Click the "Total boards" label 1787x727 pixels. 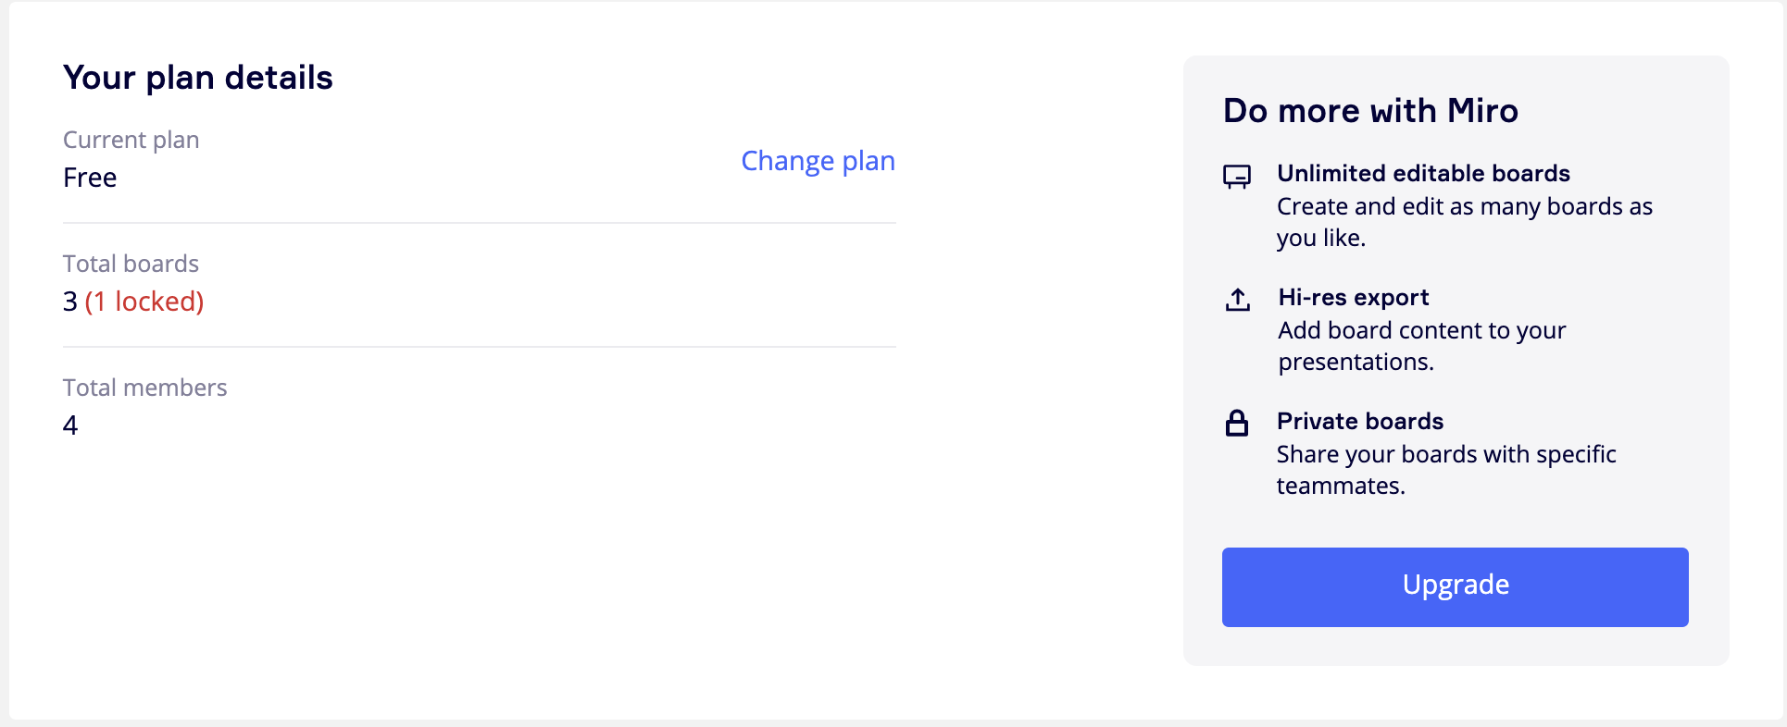click(x=131, y=264)
